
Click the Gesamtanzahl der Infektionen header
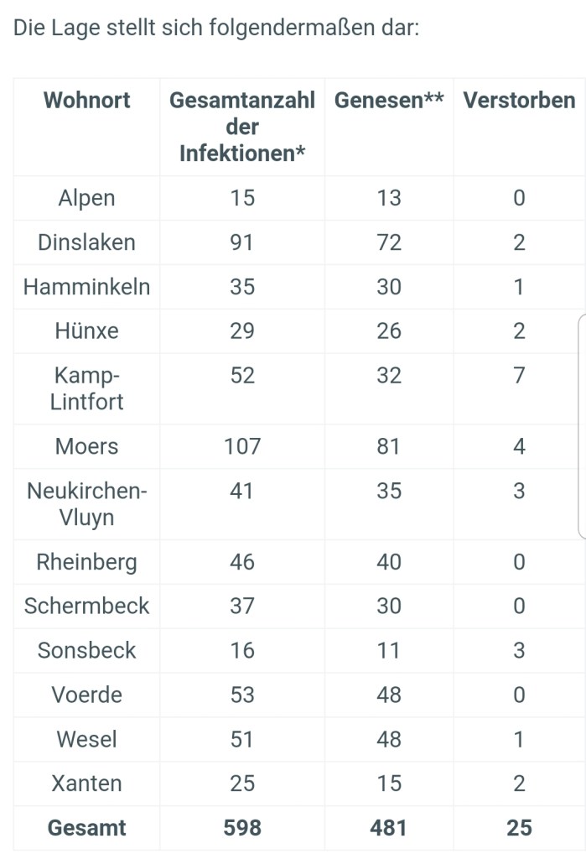pos(242,127)
